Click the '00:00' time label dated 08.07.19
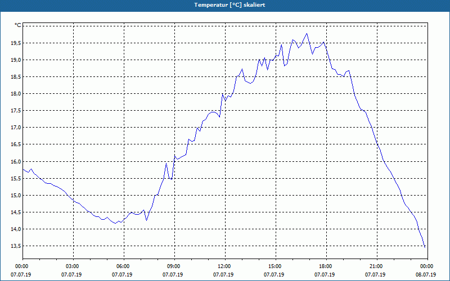Viewport: 450px width, 281px height. (x=426, y=266)
